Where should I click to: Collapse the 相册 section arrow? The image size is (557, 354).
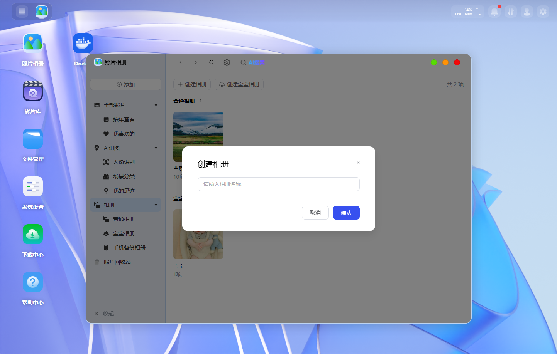pos(156,205)
